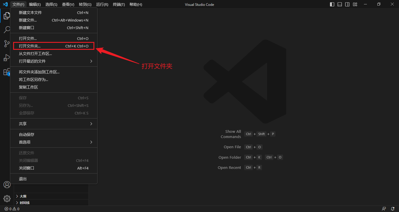Open the 帮助(H) menu

pos(136,4)
